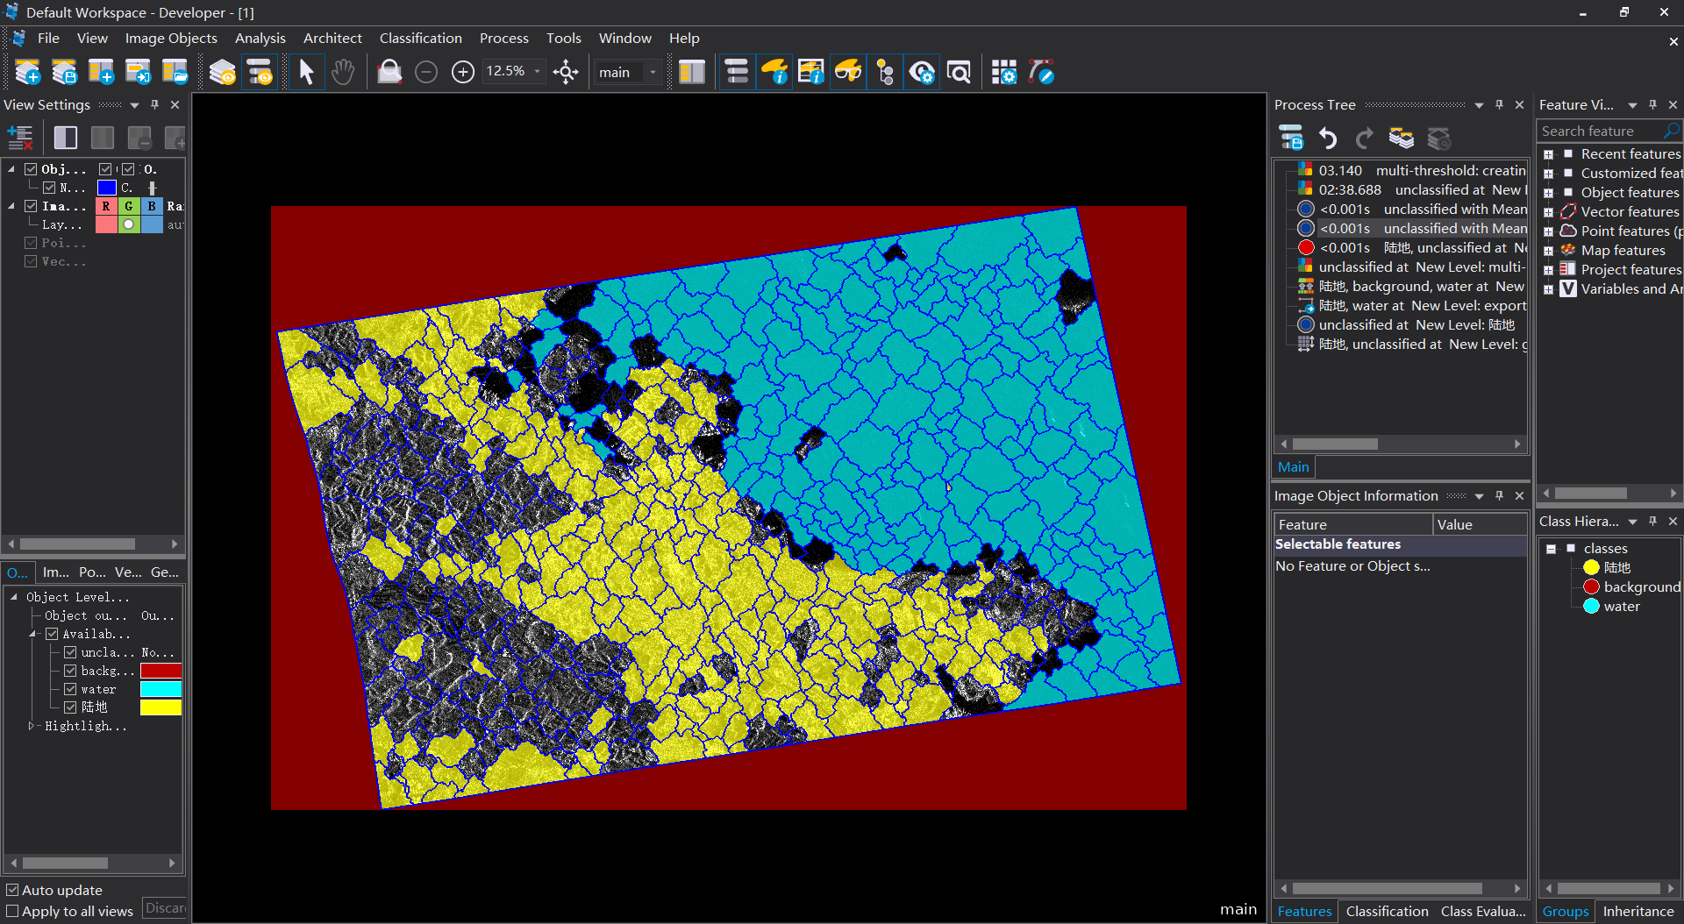Select the arrow pointer tool

pos(306,72)
